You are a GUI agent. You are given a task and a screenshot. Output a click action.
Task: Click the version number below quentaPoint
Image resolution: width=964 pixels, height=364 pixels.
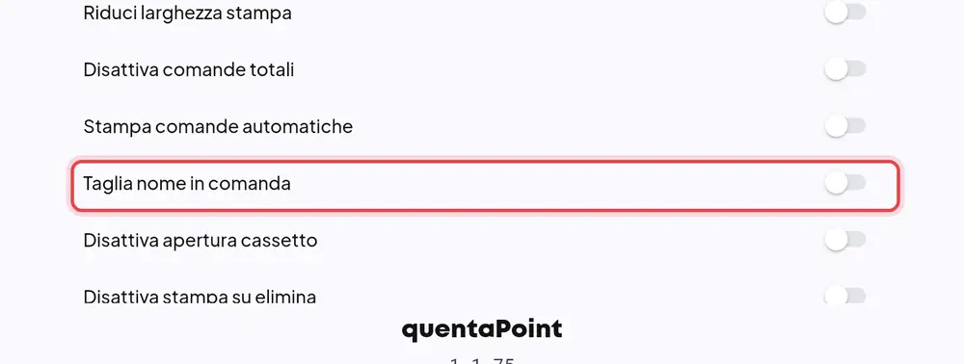coord(482,360)
